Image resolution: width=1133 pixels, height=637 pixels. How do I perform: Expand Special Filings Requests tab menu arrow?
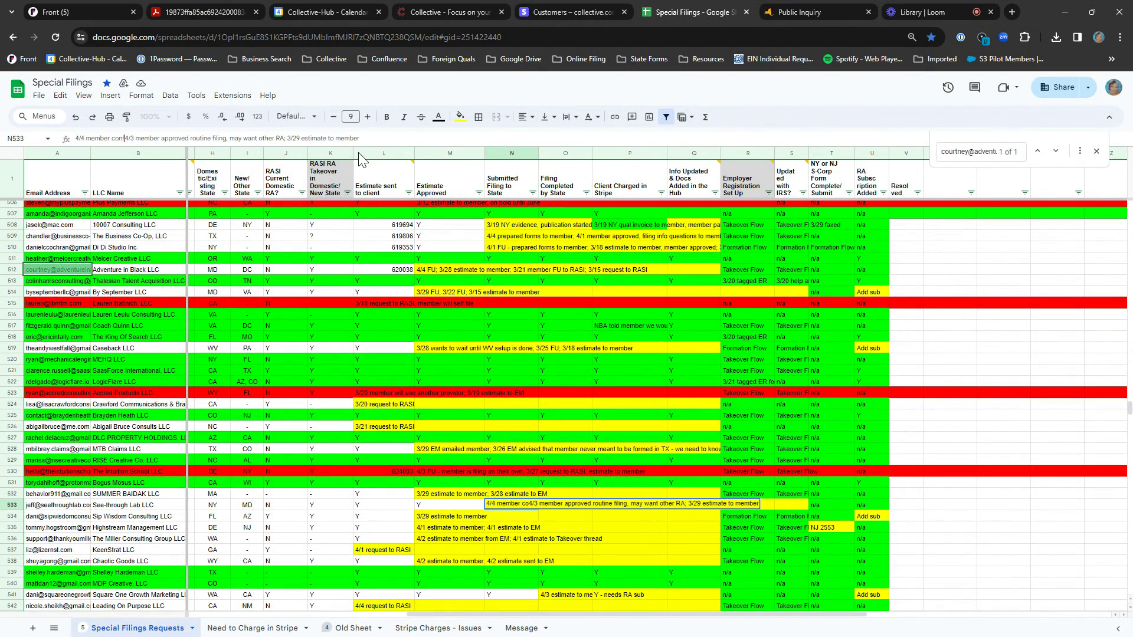192,628
